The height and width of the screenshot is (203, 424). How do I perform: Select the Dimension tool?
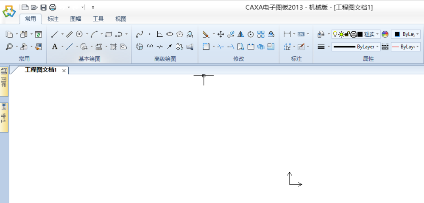(x=287, y=34)
